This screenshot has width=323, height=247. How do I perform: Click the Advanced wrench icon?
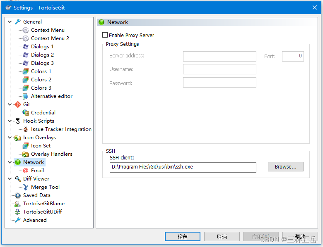click(x=18, y=220)
